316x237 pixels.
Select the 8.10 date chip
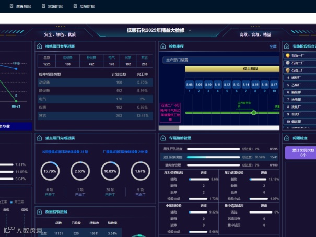[x=208, y=85]
